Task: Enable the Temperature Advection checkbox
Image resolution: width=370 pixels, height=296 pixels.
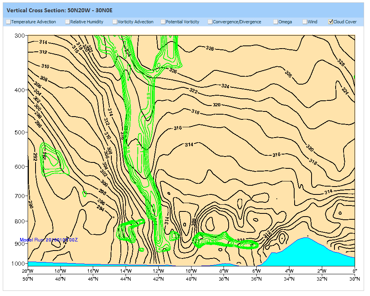Action: pyautogui.click(x=8, y=22)
